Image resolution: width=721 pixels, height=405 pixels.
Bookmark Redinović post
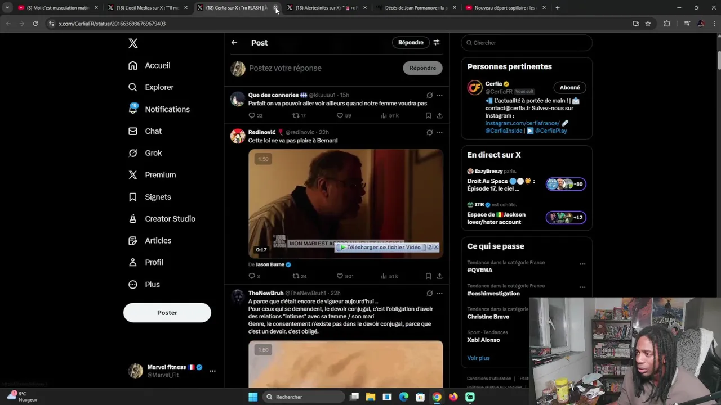coord(428,276)
